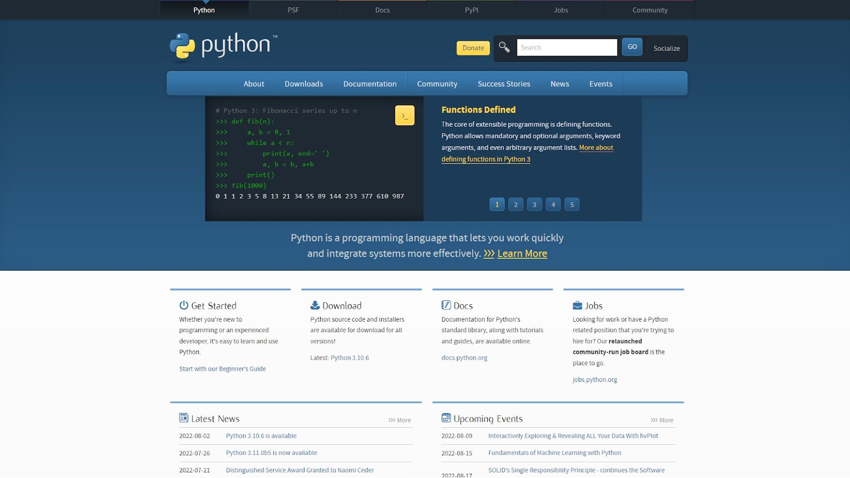Expand the Socialize dropdown
Image resolution: width=850 pixels, height=478 pixels.
(x=666, y=48)
